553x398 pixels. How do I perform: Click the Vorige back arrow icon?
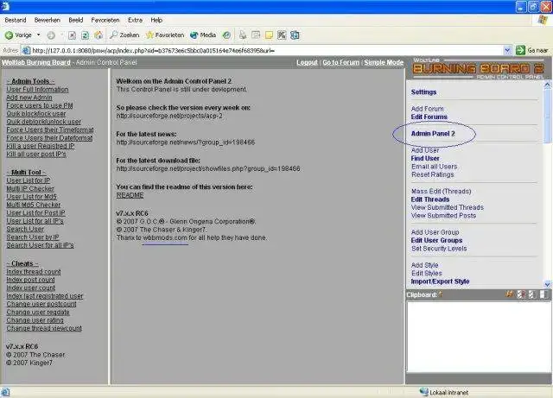(x=9, y=35)
